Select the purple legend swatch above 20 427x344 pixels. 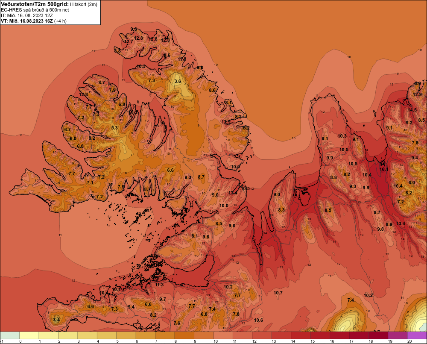coord(417,335)
